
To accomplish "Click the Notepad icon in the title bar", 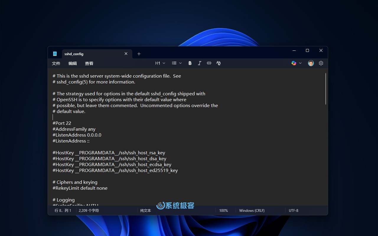I will coord(55,53).
